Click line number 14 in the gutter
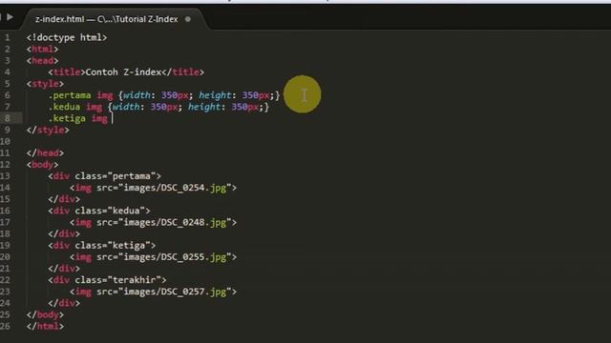This screenshot has width=611, height=343. click(6, 188)
